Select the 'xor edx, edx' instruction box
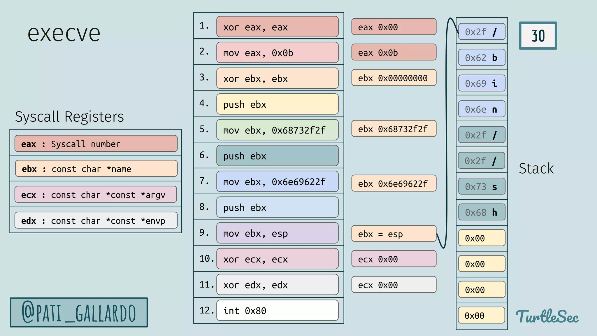Image resolution: width=597 pixels, height=336 pixels. click(277, 285)
